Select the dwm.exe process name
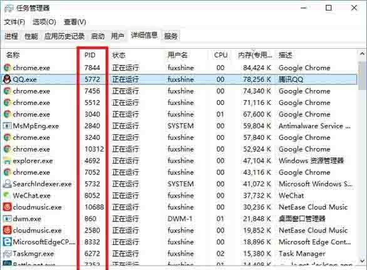This screenshot has height=270, width=367. (x=27, y=219)
